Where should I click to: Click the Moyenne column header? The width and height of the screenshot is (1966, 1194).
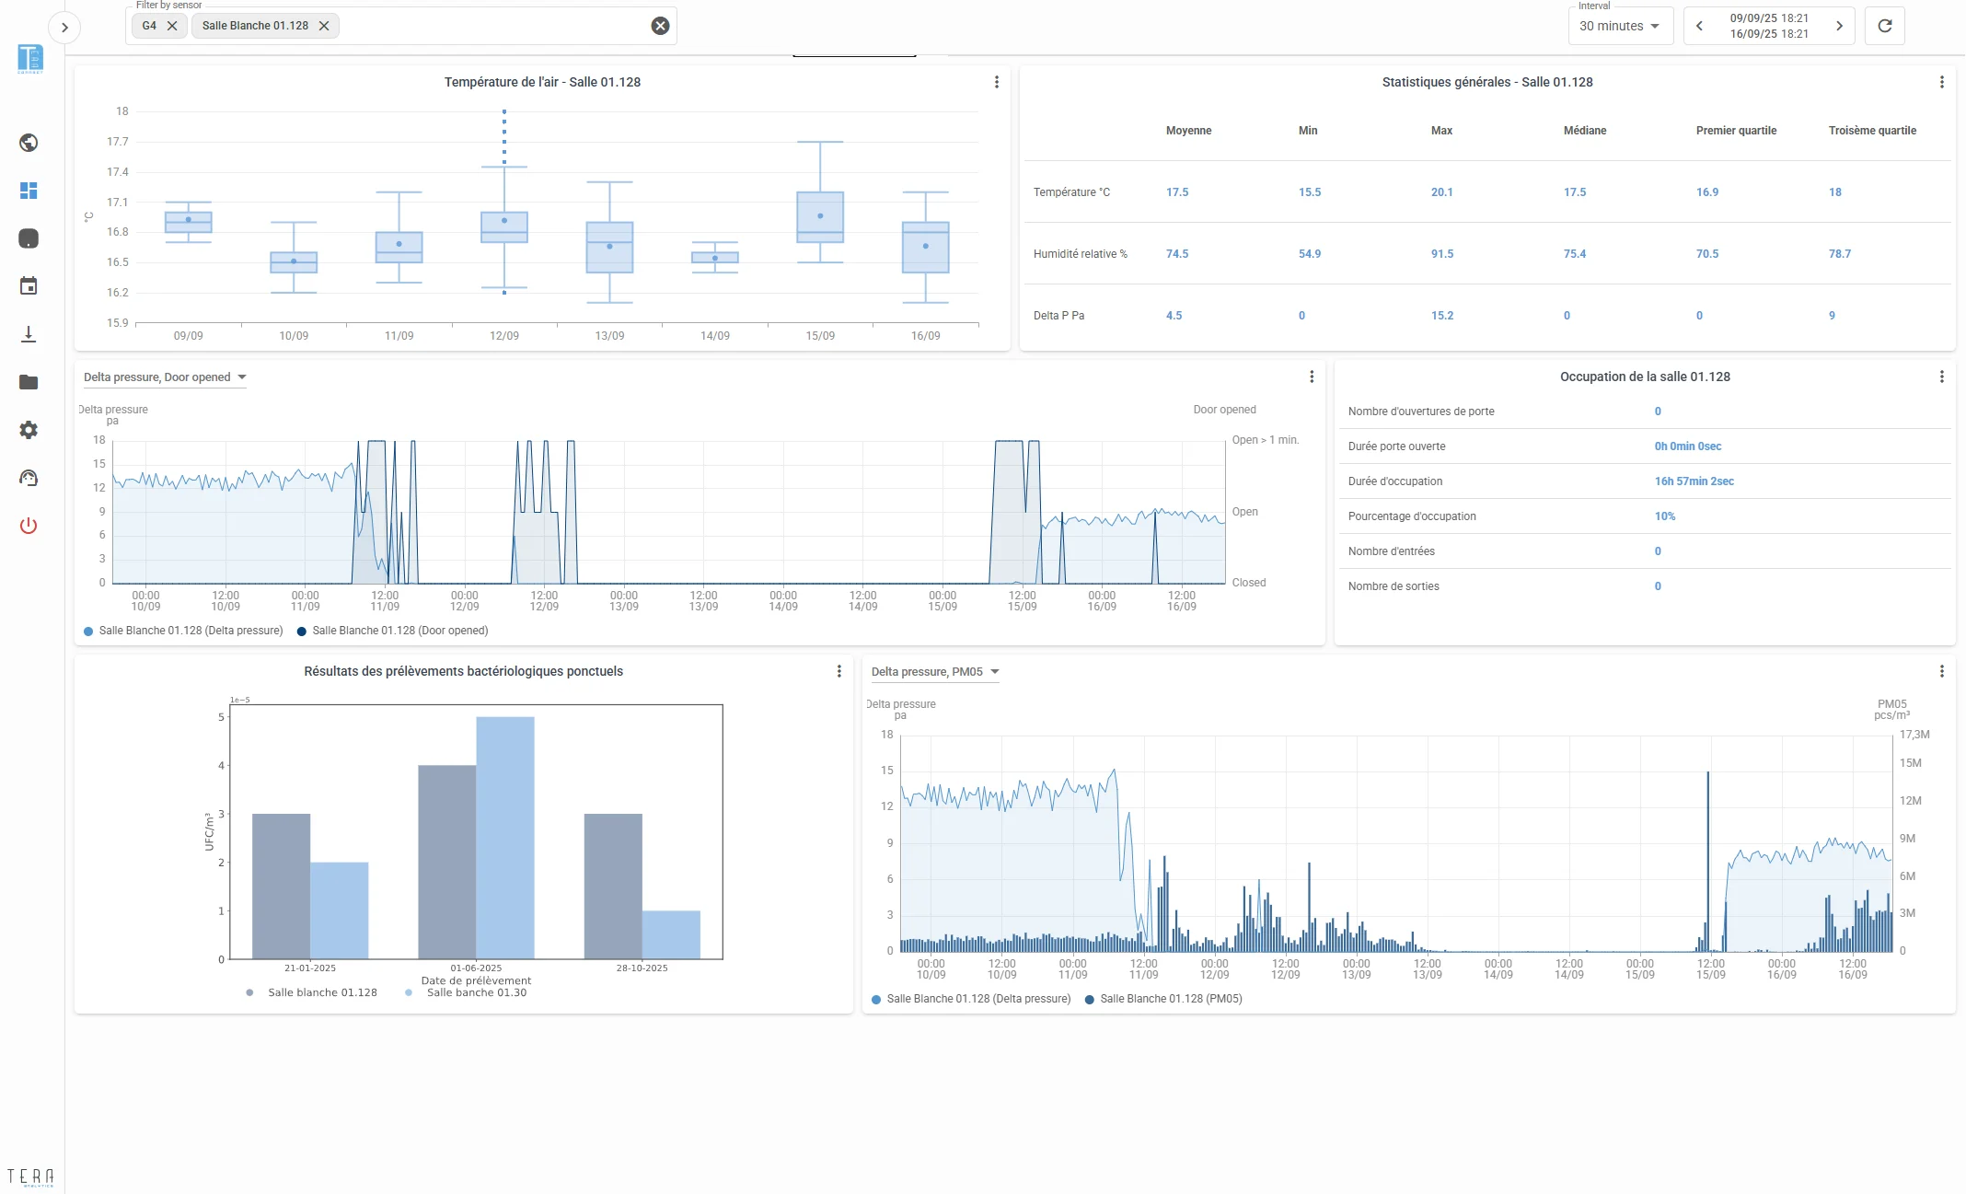point(1188,131)
